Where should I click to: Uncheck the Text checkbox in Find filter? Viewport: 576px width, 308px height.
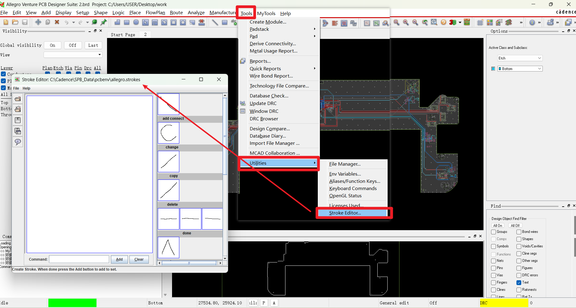pos(519,283)
